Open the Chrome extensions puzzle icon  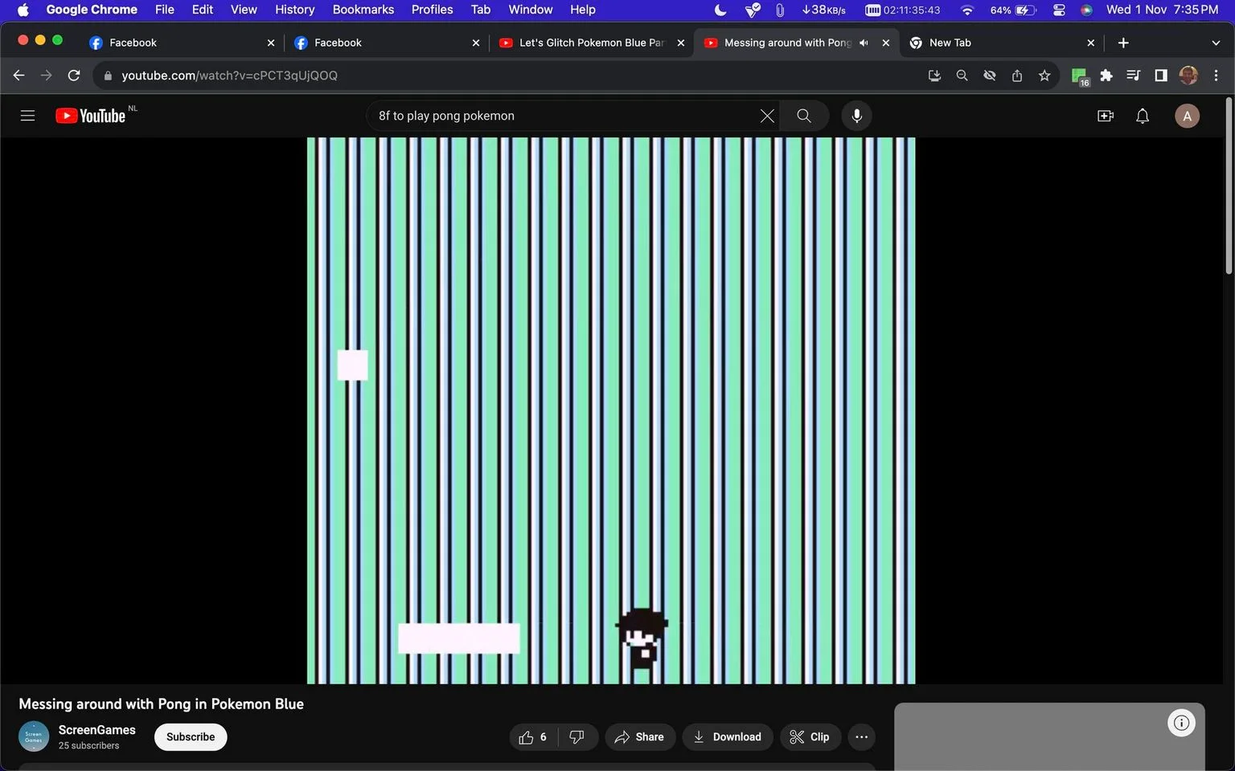pyautogui.click(x=1106, y=75)
